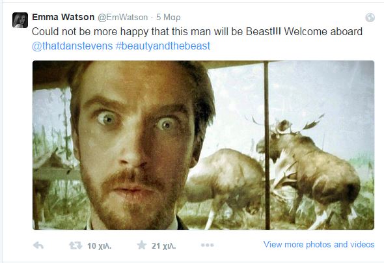
Task: Reply to Emma Watson's tweet
Action: (38, 245)
